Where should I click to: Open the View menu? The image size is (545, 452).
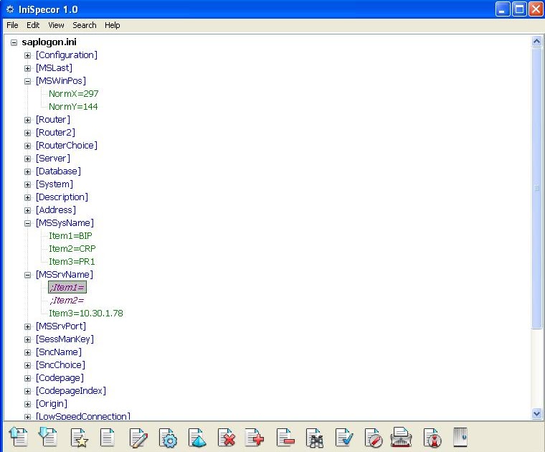click(x=56, y=25)
